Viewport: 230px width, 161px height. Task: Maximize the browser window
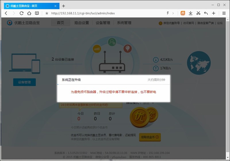click(x=218, y=5)
